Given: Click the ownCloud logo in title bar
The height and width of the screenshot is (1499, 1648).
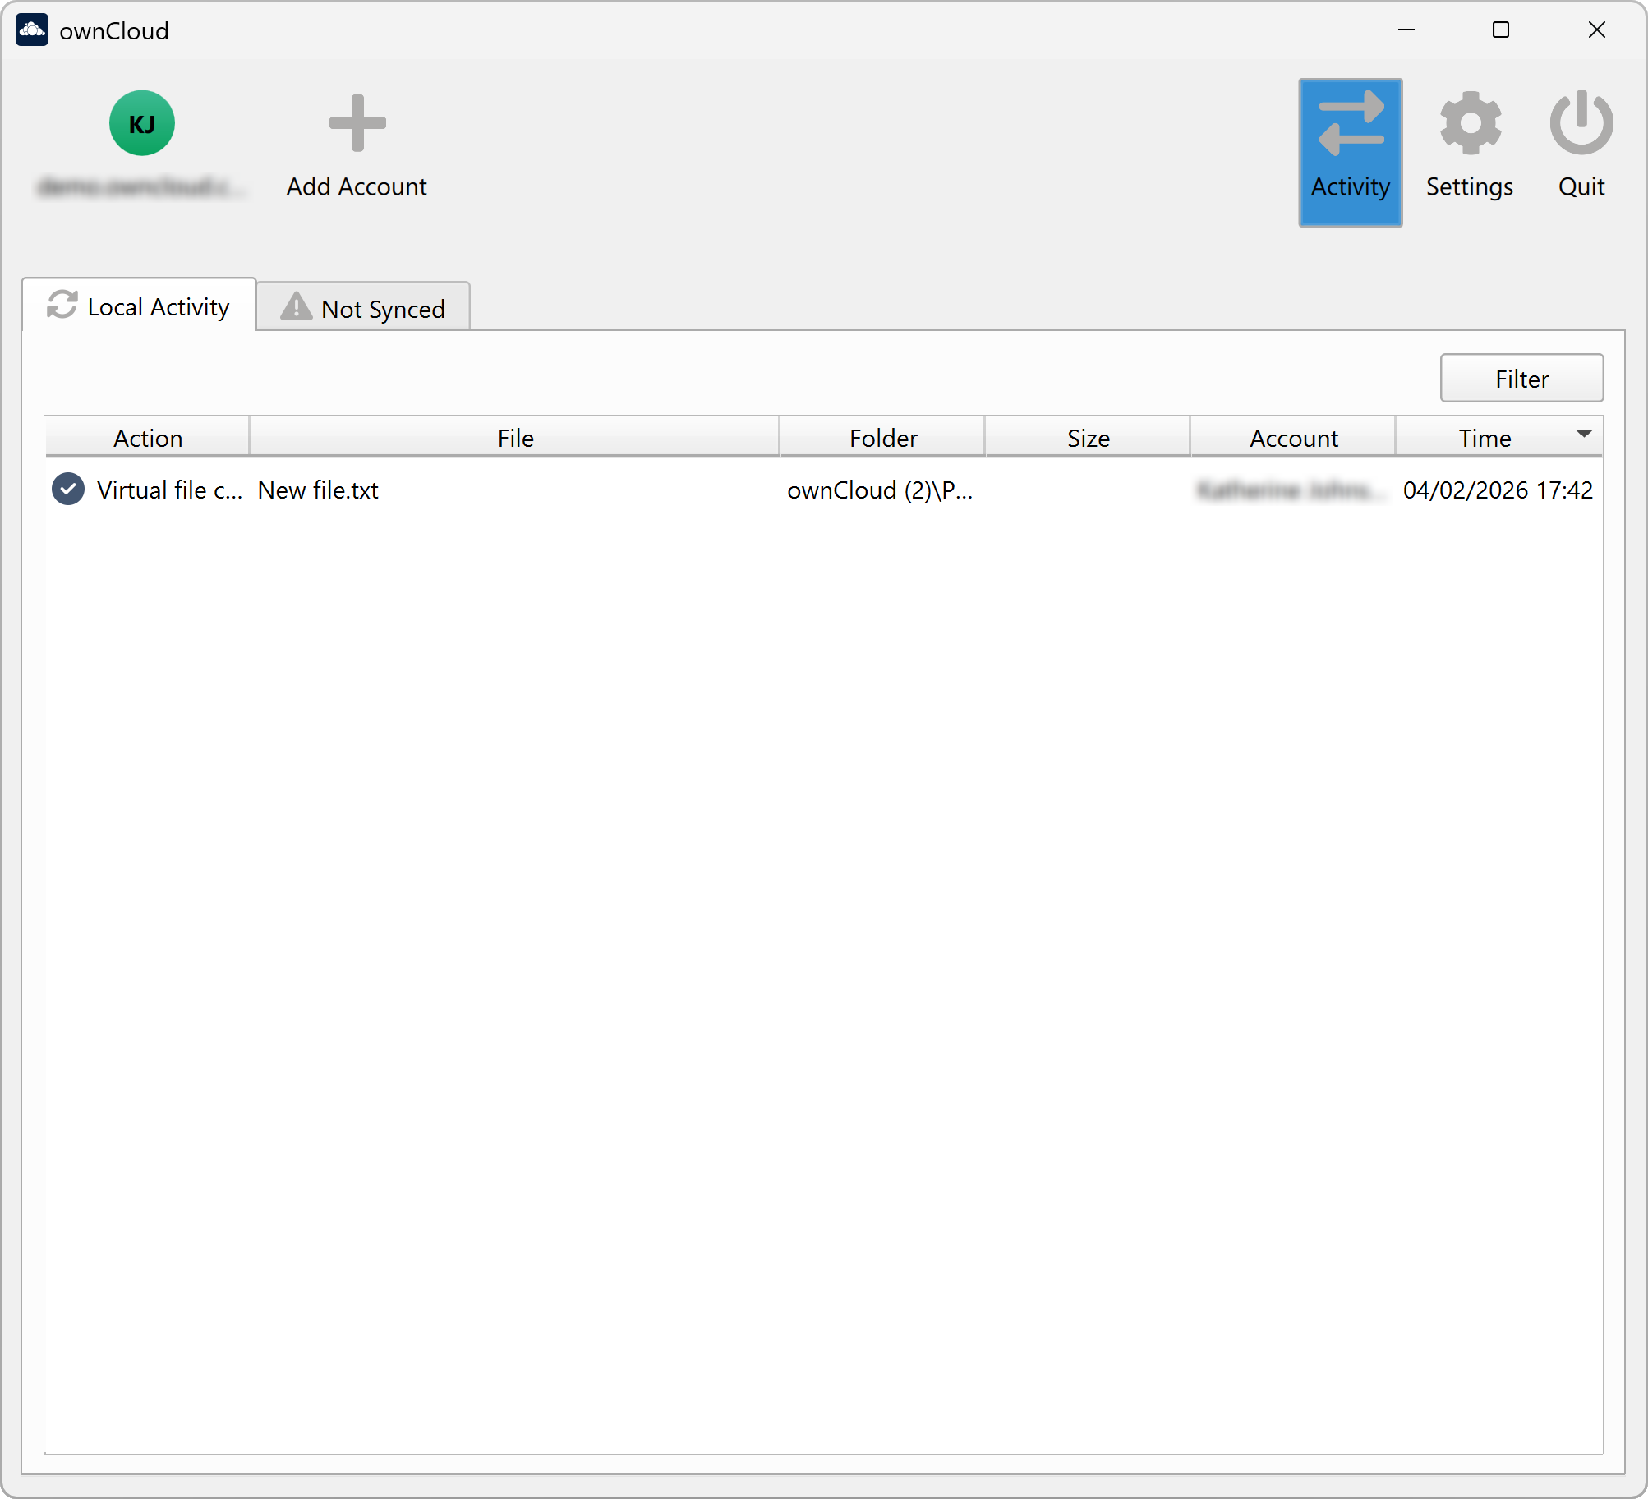Looking at the screenshot, I should tap(32, 30).
